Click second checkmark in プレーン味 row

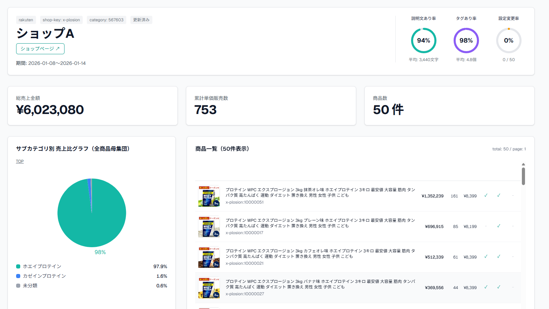pos(499,226)
